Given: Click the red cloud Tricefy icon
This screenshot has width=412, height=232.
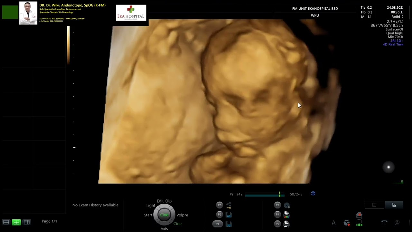Looking at the screenshot, I should (359, 215).
